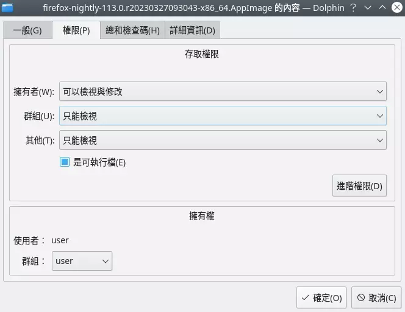405x312 pixels.
Task: Confirm with the 確定(O) button
Action: point(321,297)
